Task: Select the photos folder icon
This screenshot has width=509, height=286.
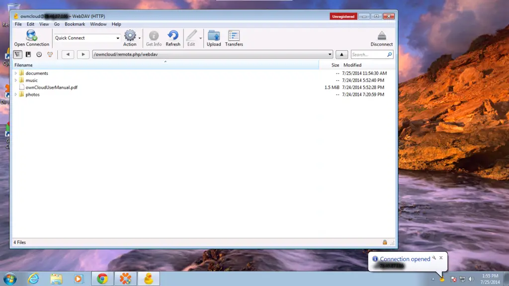Action: click(21, 94)
